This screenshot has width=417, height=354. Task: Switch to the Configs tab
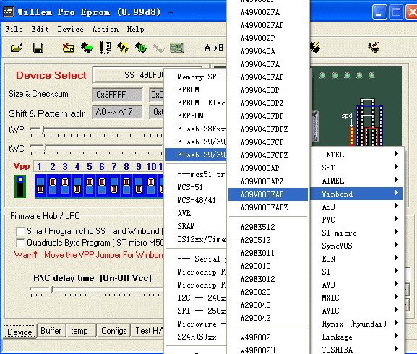pos(113,331)
